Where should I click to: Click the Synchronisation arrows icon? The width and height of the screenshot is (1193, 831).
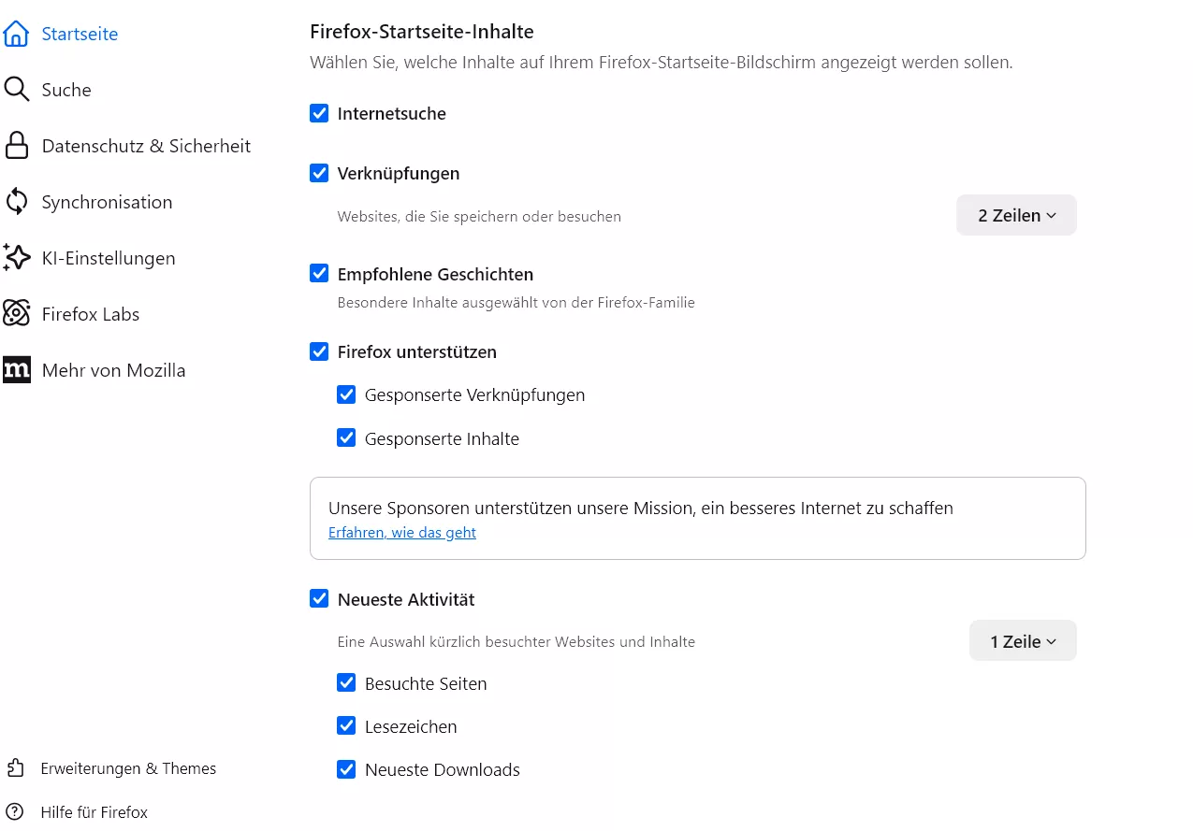(17, 202)
